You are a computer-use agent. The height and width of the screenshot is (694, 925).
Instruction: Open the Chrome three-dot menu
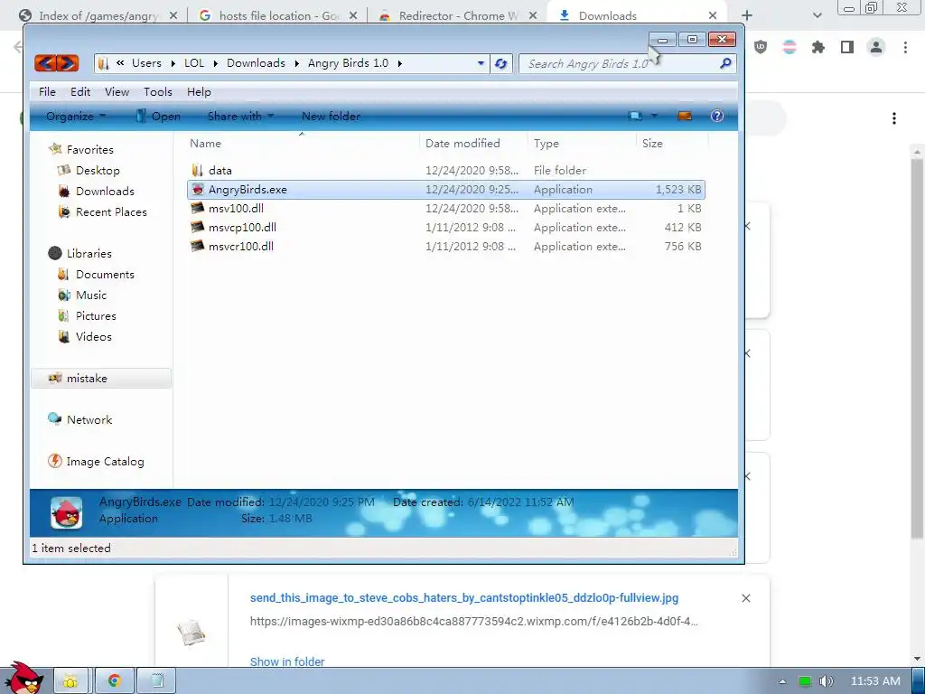tap(905, 47)
